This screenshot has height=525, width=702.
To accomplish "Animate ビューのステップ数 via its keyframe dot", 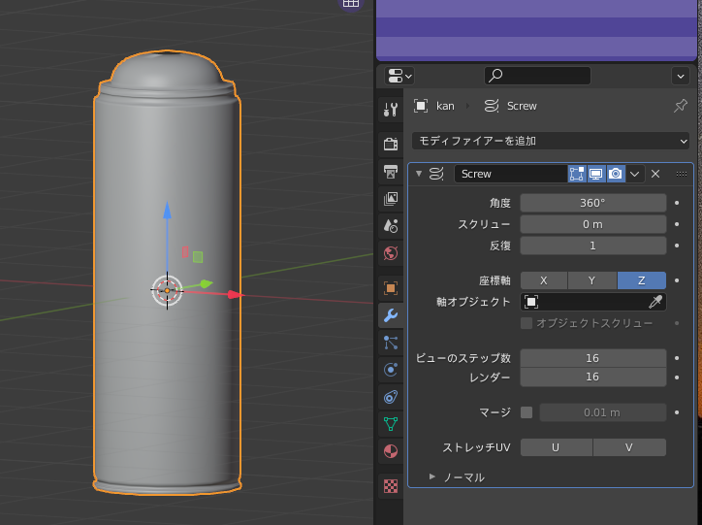I will 677,358.
